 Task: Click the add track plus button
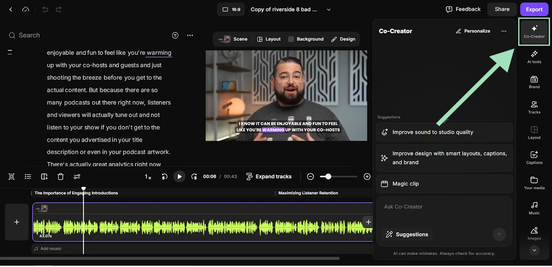[x=17, y=222]
